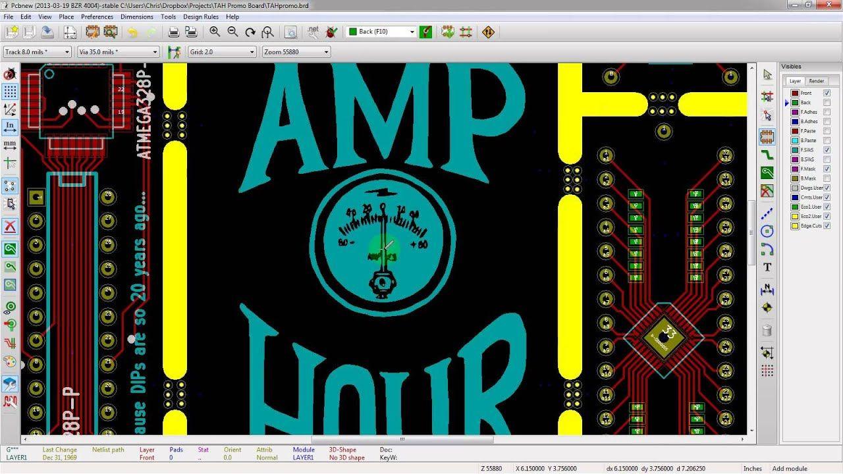The image size is (843, 474).
Task: Click the New board icon
Action: (x=11, y=32)
